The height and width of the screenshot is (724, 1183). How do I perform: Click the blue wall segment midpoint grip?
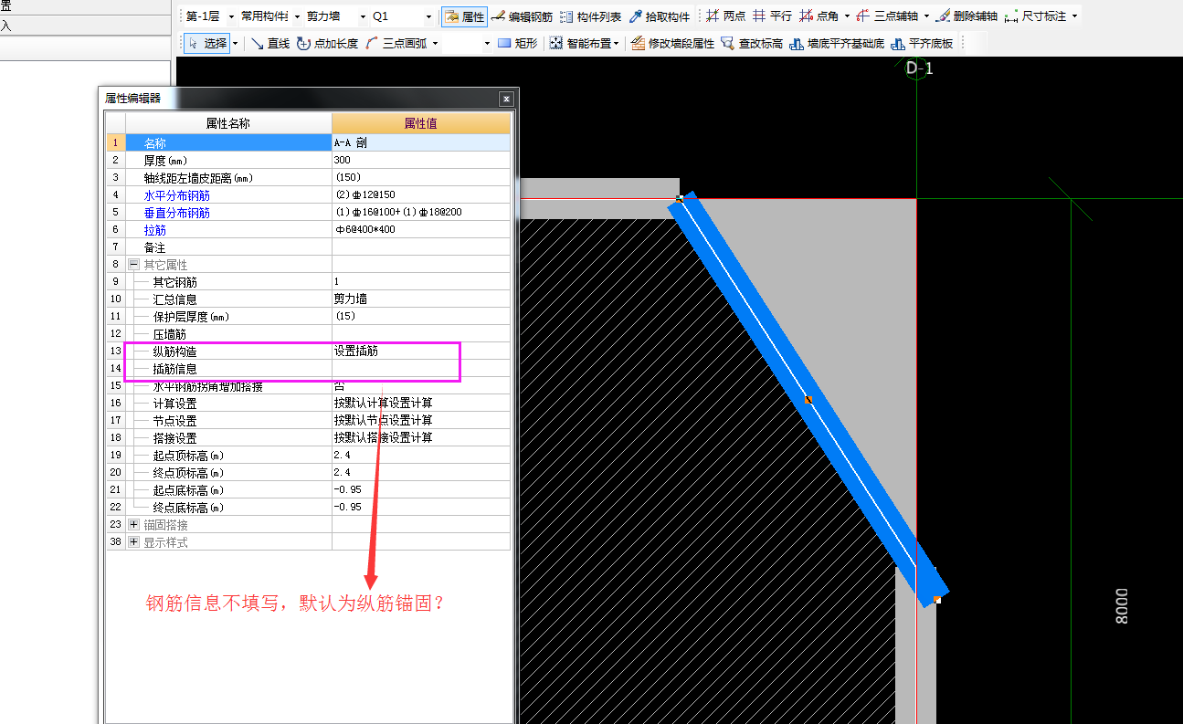point(808,399)
